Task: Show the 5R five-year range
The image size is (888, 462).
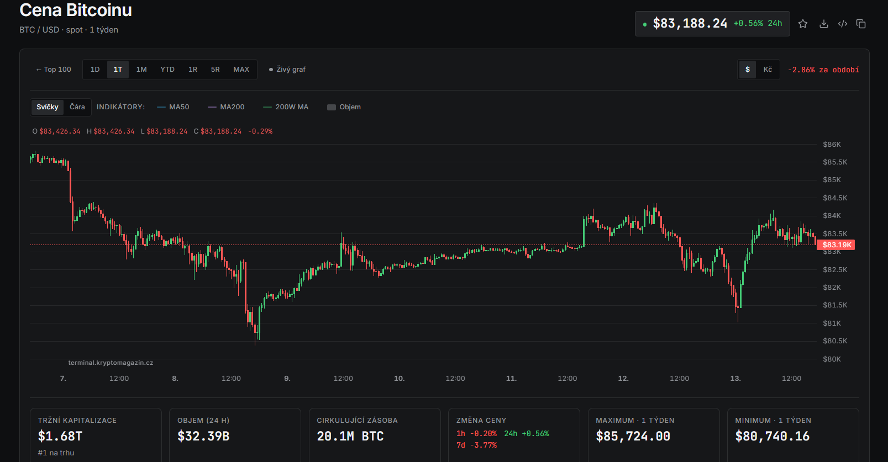Action: (216, 70)
